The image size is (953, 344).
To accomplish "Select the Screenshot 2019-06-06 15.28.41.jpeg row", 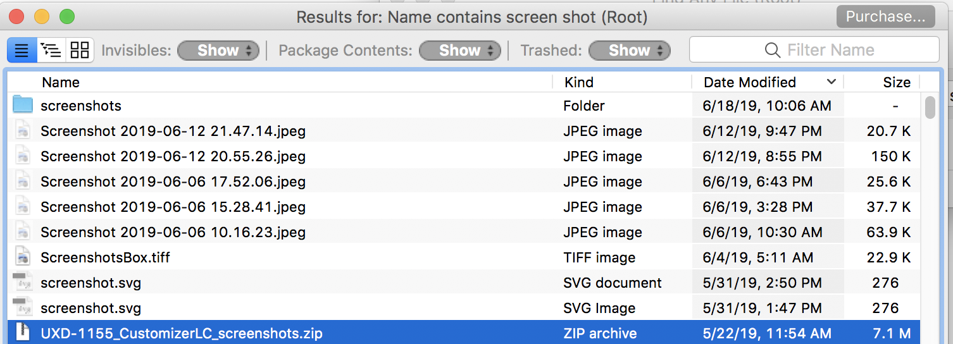I will (x=173, y=207).
